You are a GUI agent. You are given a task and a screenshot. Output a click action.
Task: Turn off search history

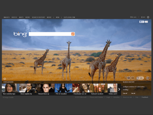coord(125,93)
